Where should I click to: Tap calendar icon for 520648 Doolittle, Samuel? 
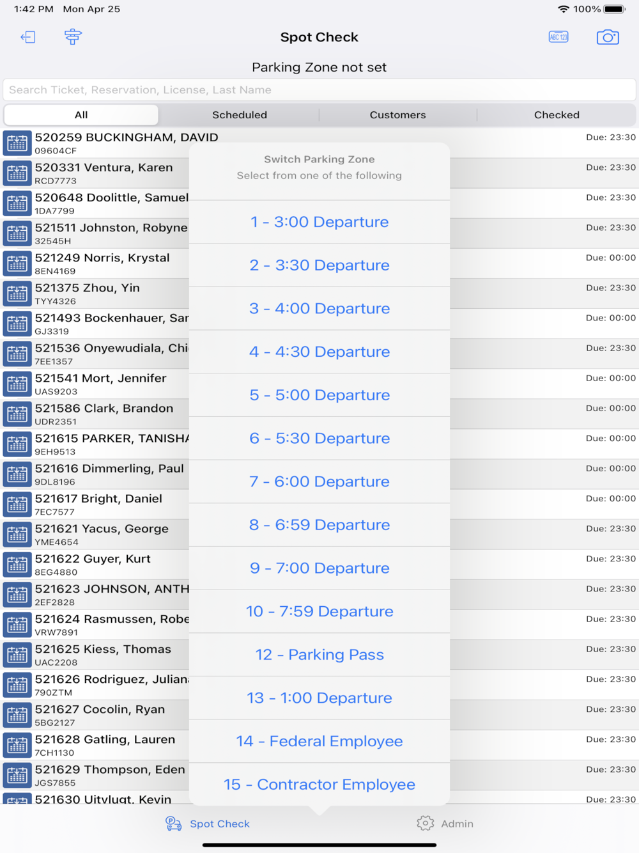(x=17, y=203)
